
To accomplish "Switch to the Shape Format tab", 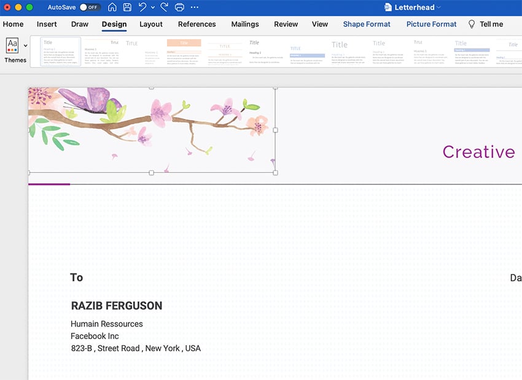I will (367, 24).
